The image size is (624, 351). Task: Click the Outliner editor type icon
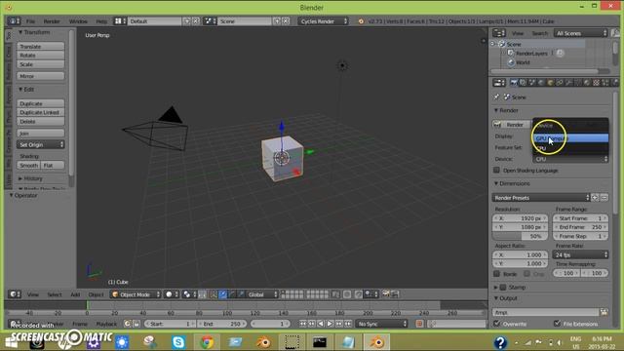pyautogui.click(x=498, y=33)
